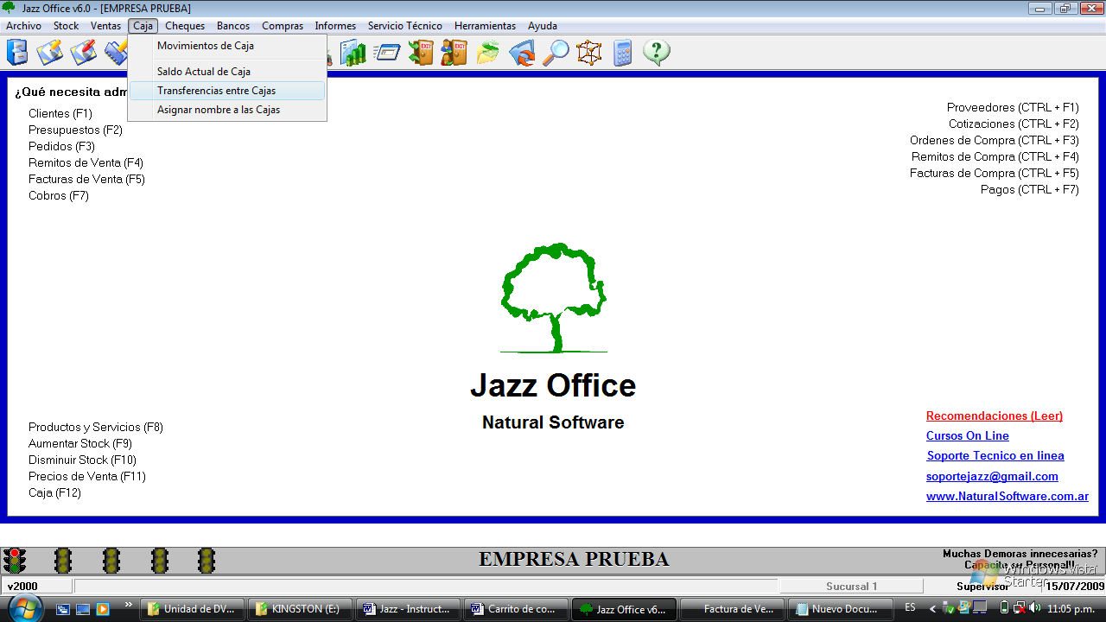Open the Herramientas menu
The height and width of the screenshot is (622, 1106).
pos(485,26)
